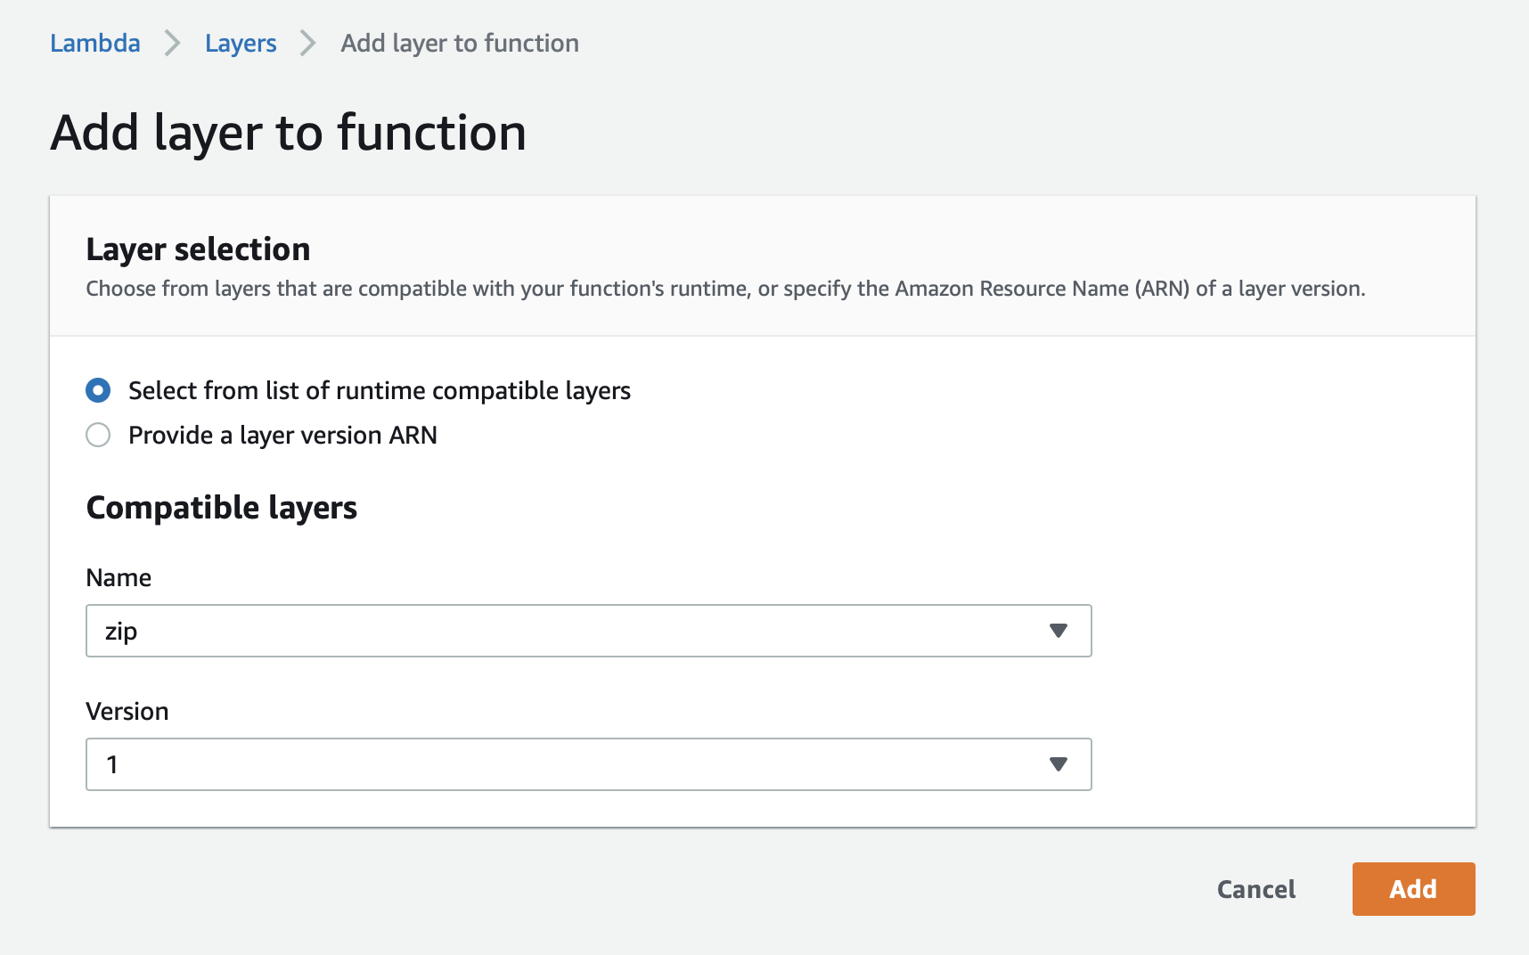
Task: Click the Version field label
Action: pos(127,711)
